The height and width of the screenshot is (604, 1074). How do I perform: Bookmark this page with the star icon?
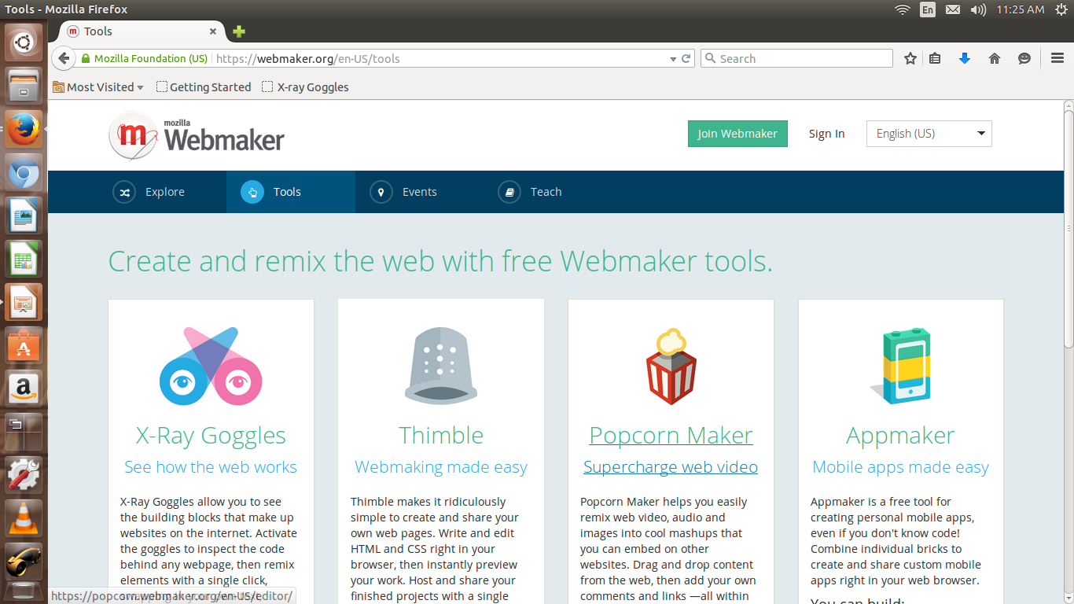pos(910,58)
